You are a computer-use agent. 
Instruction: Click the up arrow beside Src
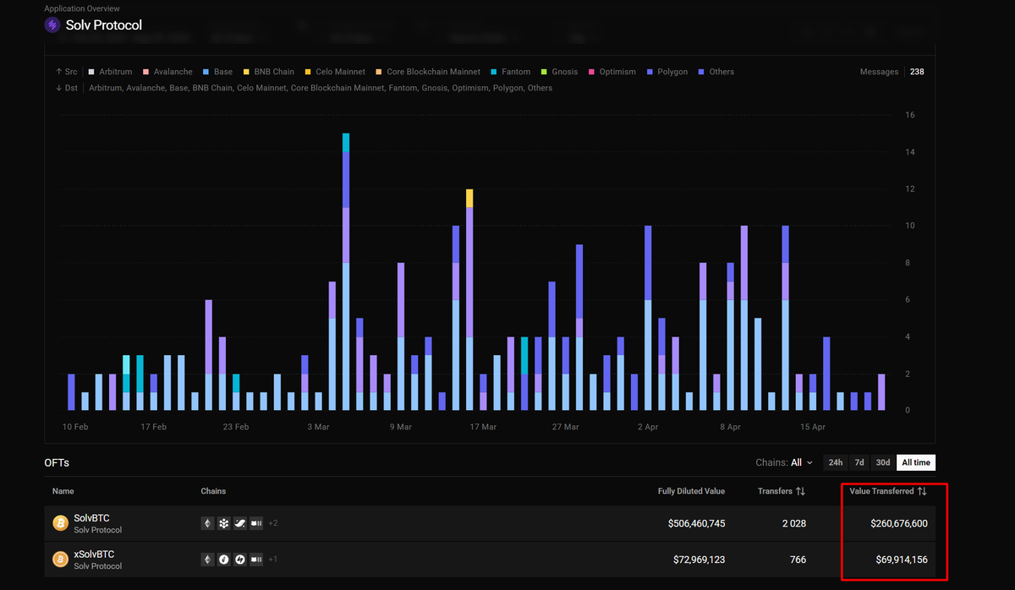tap(58, 72)
